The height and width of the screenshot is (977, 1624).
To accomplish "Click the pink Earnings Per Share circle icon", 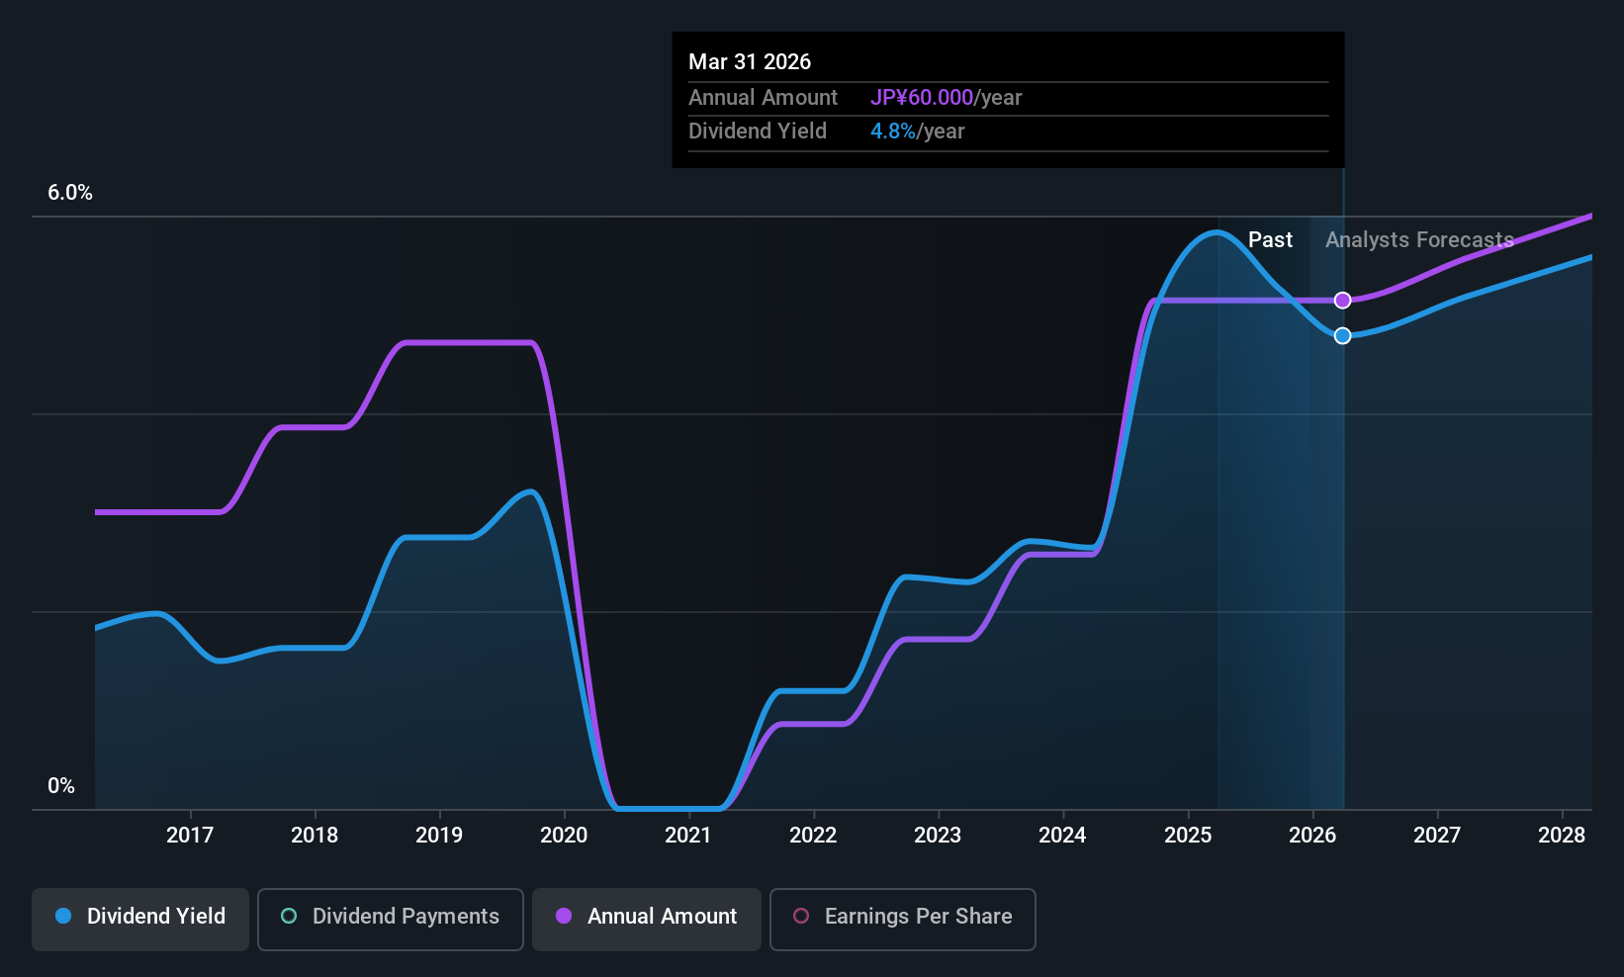I will pos(801,916).
